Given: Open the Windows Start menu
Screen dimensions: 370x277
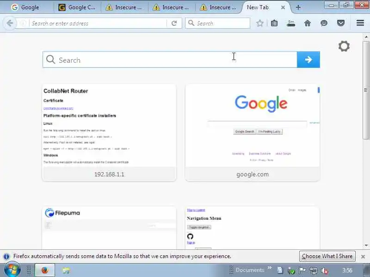Looking at the screenshot, I should tap(12, 270).
